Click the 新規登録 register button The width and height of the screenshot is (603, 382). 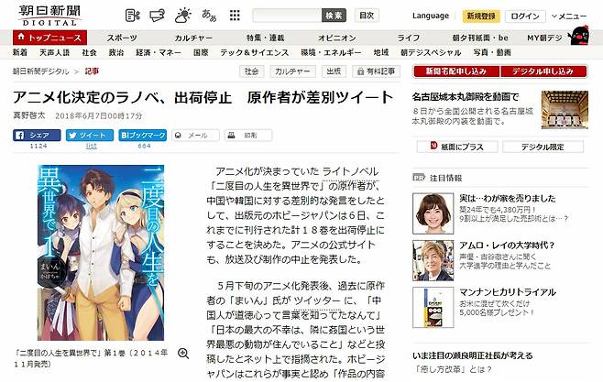coord(481,16)
